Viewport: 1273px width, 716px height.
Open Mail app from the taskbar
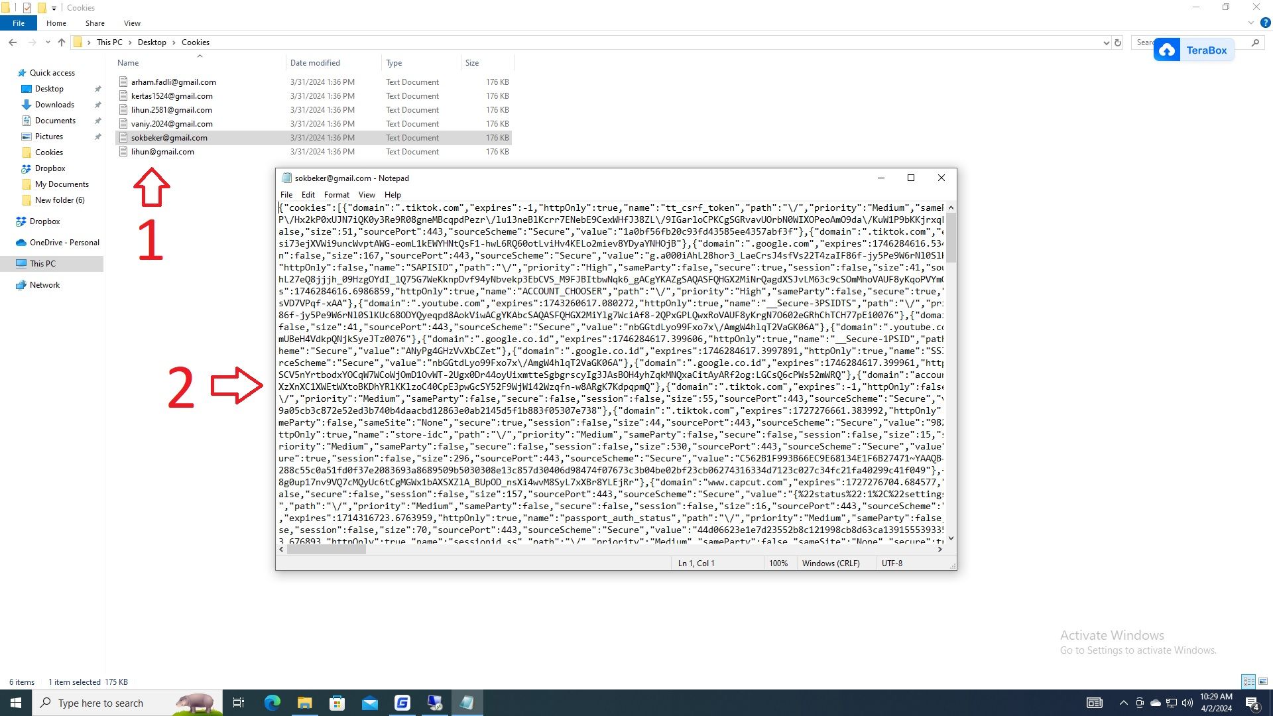pyautogui.click(x=369, y=703)
